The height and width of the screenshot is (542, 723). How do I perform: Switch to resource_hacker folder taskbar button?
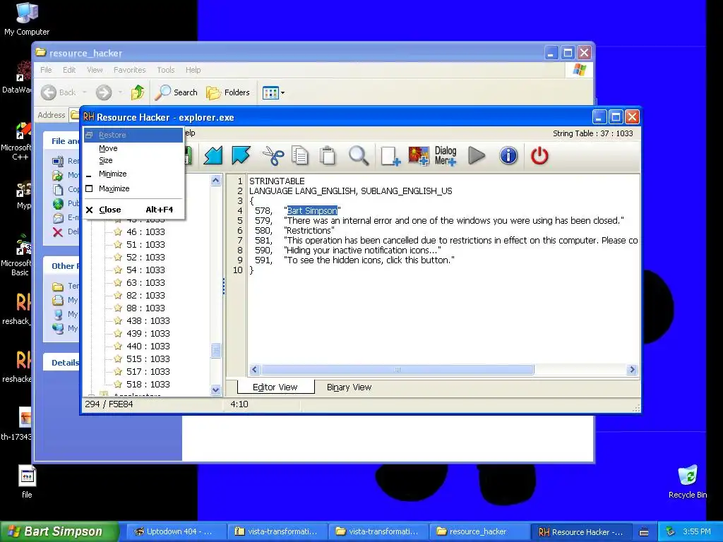click(479, 532)
